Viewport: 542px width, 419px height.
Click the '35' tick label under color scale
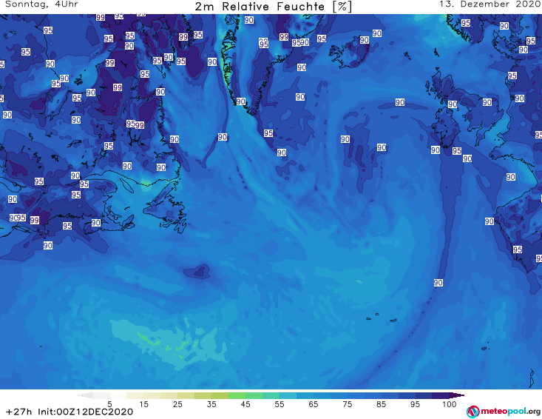[x=211, y=404]
